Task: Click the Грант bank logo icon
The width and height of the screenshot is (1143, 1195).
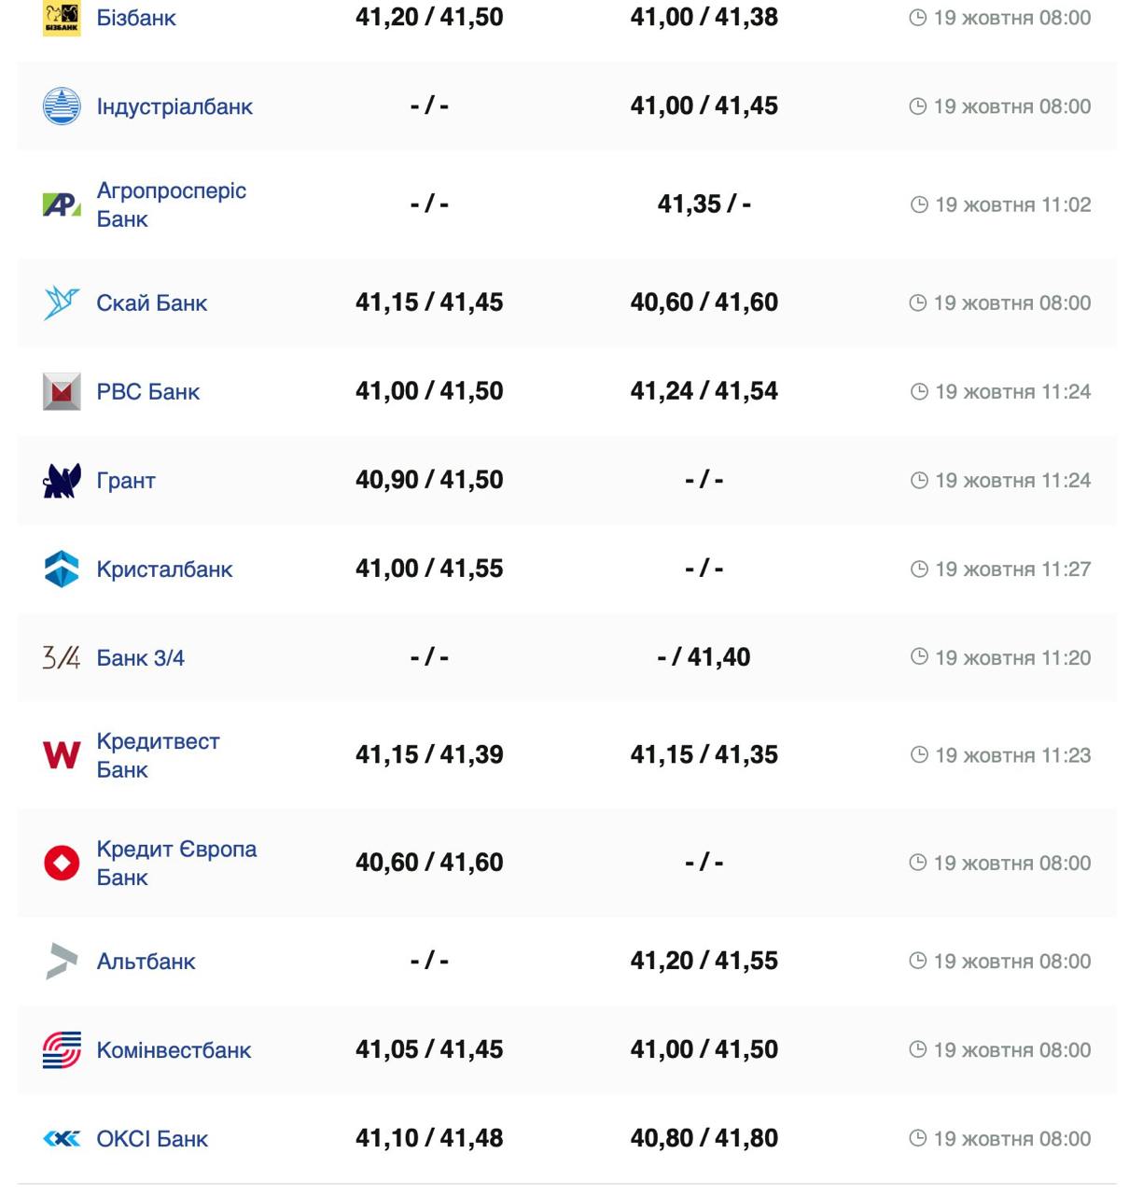Action: 62,481
